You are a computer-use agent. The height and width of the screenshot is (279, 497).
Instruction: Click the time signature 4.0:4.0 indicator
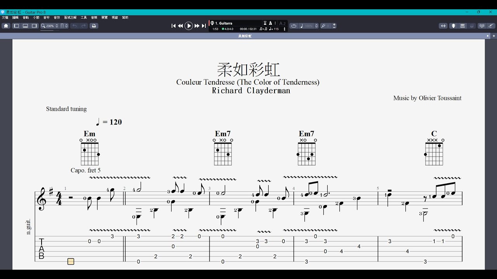228,29
